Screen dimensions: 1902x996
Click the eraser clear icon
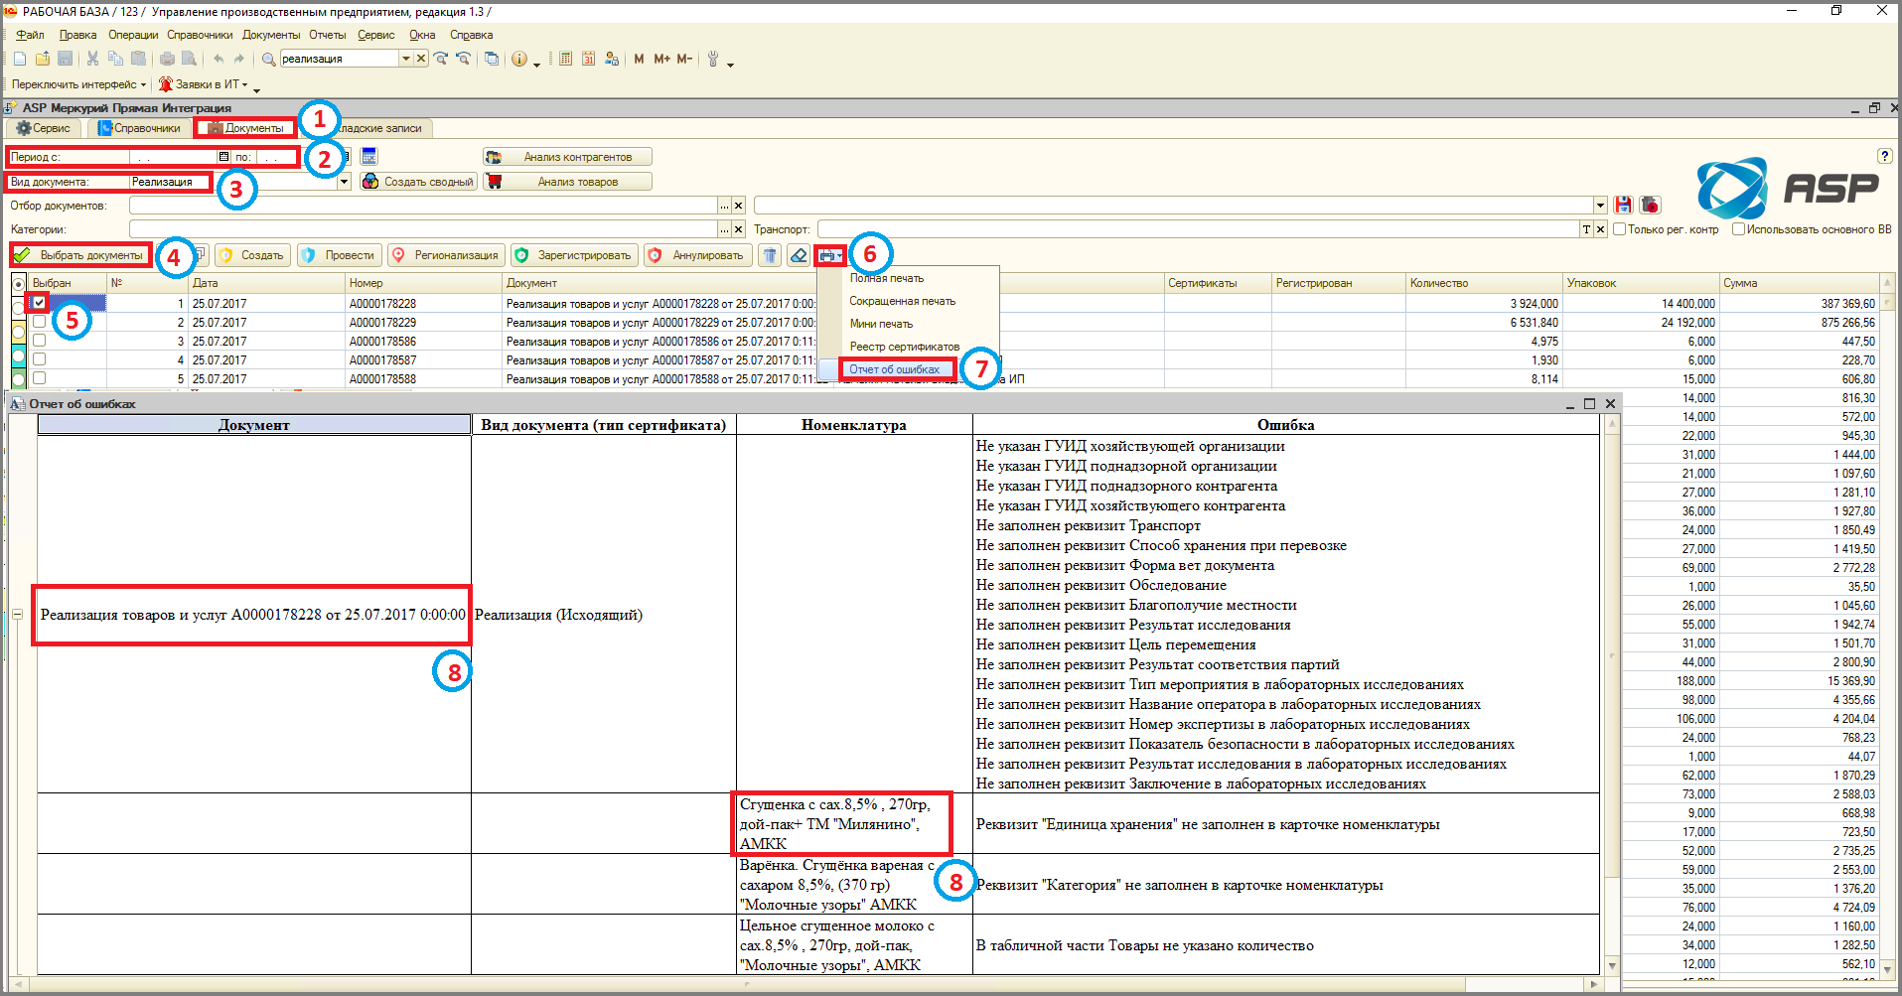(x=799, y=255)
